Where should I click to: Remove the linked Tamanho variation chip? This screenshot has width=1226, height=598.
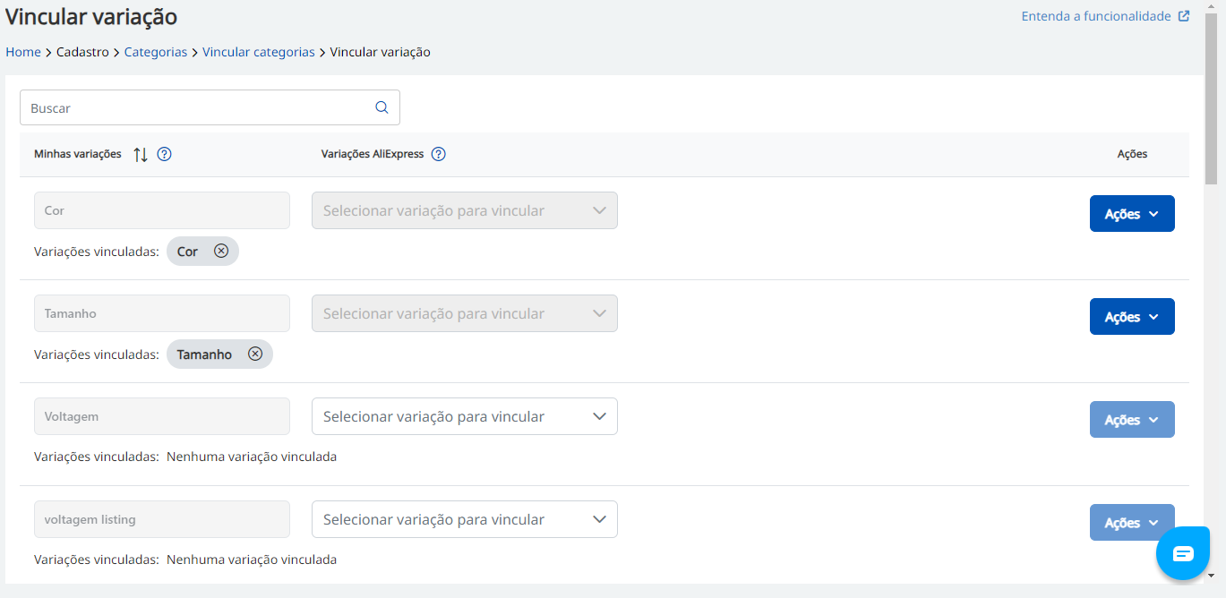coord(255,355)
